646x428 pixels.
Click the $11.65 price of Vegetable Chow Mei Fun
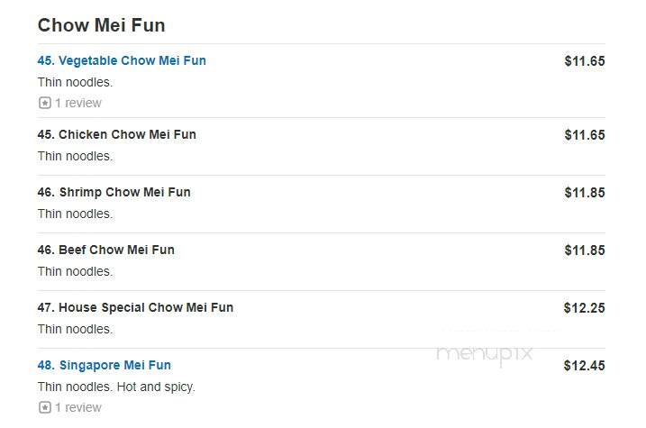click(585, 61)
